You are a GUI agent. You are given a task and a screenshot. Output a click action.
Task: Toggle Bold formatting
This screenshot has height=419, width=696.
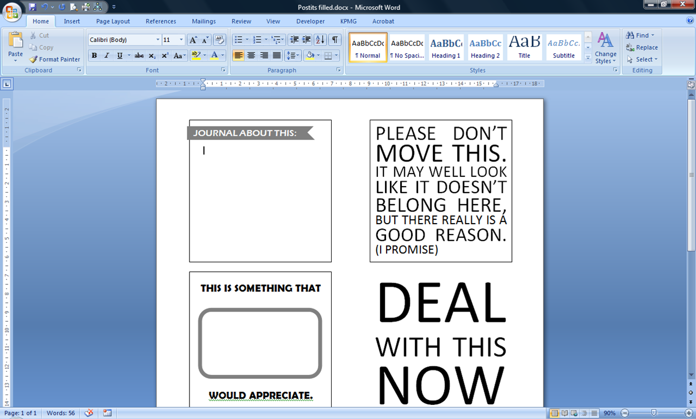94,55
